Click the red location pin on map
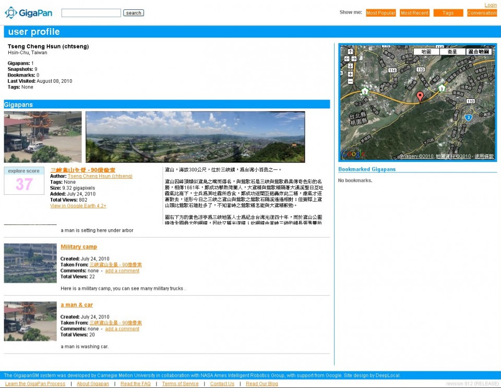The width and height of the screenshot is (501, 388). coord(420,96)
